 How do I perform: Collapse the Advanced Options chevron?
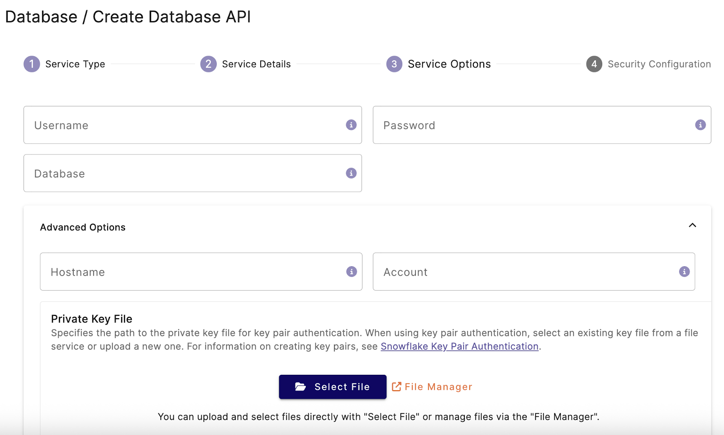692,225
